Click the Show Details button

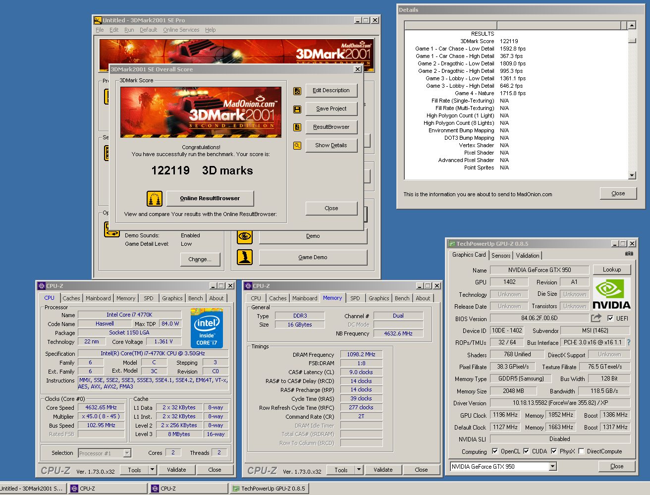[331, 146]
